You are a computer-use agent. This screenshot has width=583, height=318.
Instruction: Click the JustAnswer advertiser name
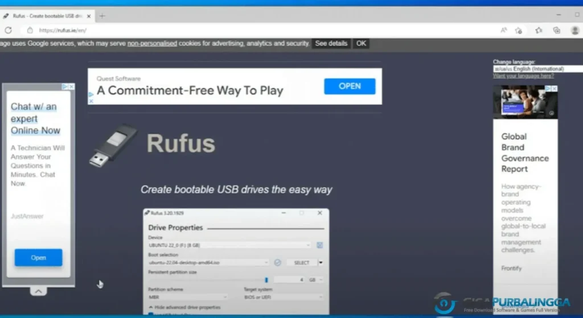tap(27, 216)
